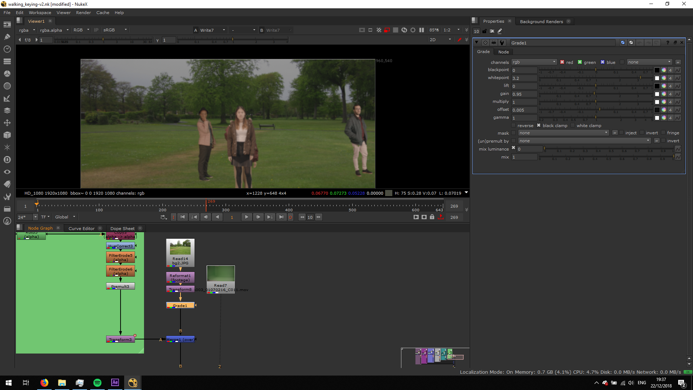This screenshot has width=693, height=390.
Task: Uncheck the green channel checkbox
Action: [x=580, y=62]
